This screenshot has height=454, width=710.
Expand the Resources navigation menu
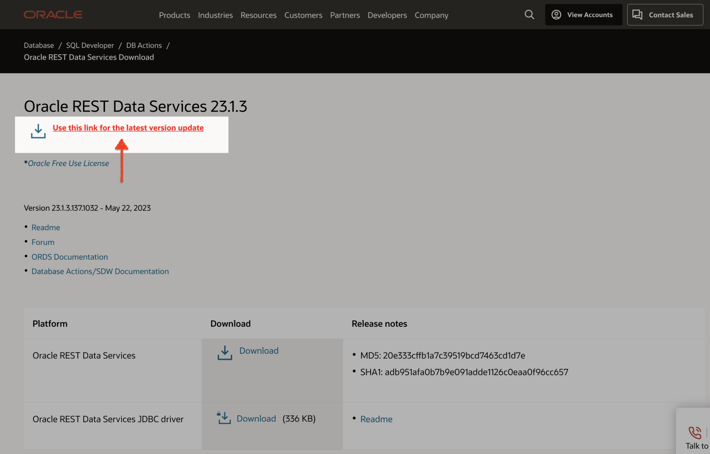click(x=258, y=15)
